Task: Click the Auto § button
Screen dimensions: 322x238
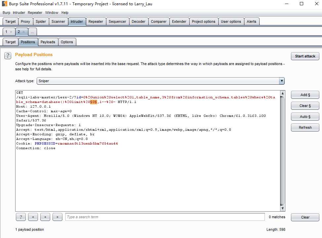Action: click(305, 117)
